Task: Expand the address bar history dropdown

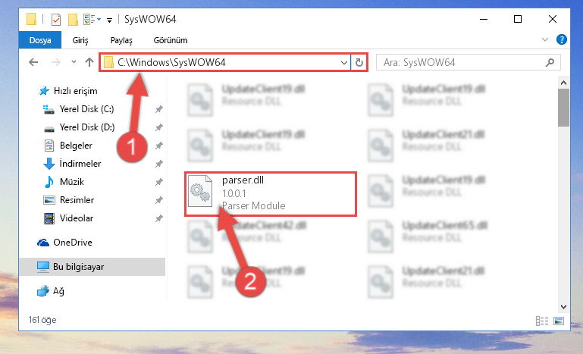Action: click(344, 62)
